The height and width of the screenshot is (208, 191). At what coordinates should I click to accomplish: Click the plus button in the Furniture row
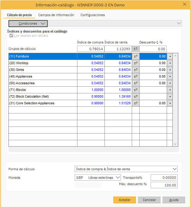tap(170, 56)
